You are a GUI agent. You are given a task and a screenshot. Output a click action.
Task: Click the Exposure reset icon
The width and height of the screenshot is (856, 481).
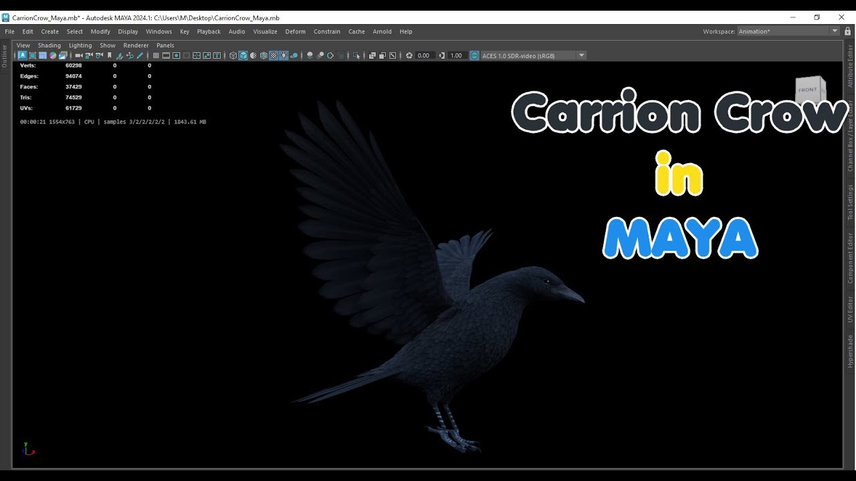[409, 55]
